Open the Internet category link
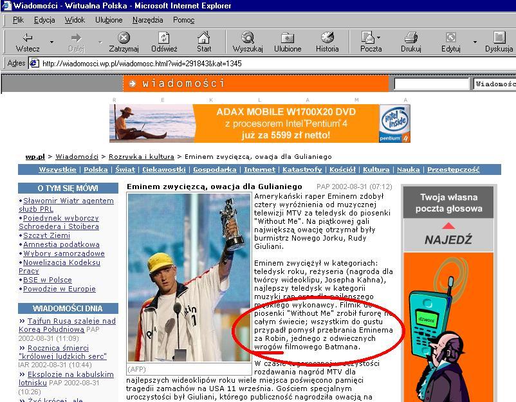Screen dimensions: 516x402 coord(260,169)
